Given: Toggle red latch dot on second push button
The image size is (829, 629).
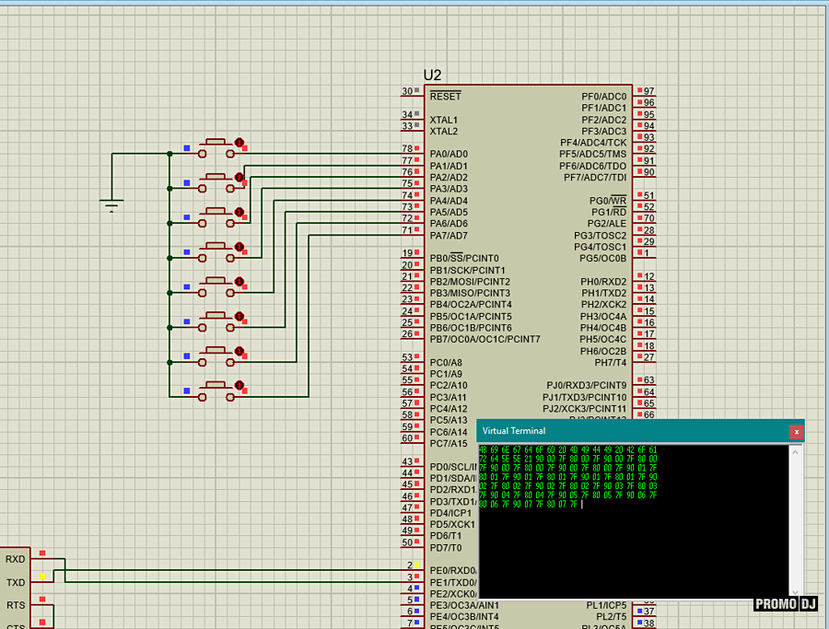Looking at the screenshot, I should (x=239, y=177).
